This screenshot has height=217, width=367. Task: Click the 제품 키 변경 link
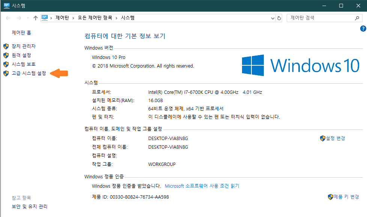tap(346, 197)
